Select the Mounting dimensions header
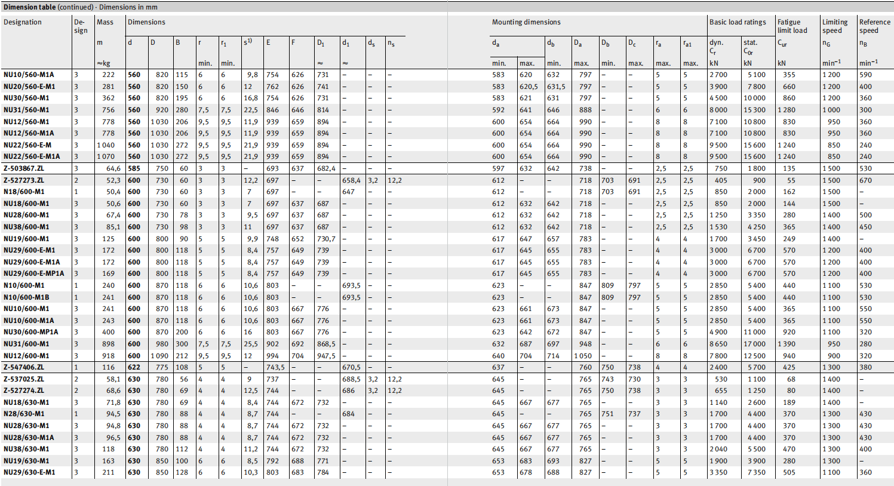The height and width of the screenshot is (486, 894). coord(526,22)
